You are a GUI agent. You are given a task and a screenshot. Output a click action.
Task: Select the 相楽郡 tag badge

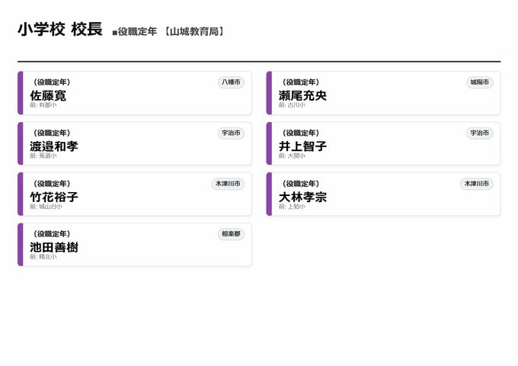[231, 234]
